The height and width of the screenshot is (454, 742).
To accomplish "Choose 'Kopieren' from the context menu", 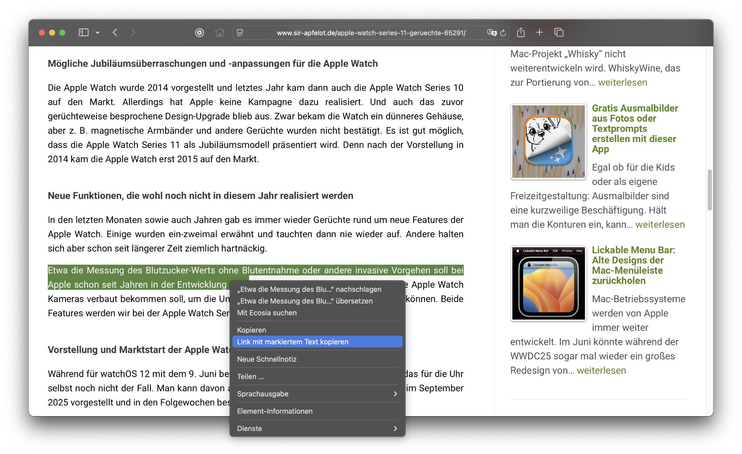I will (x=251, y=330).
